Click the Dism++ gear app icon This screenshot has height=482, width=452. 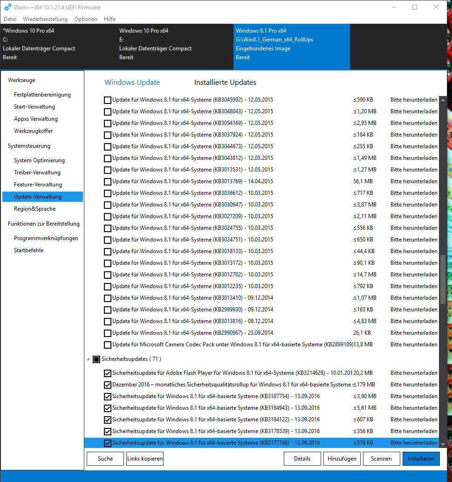tap(7, 7)
